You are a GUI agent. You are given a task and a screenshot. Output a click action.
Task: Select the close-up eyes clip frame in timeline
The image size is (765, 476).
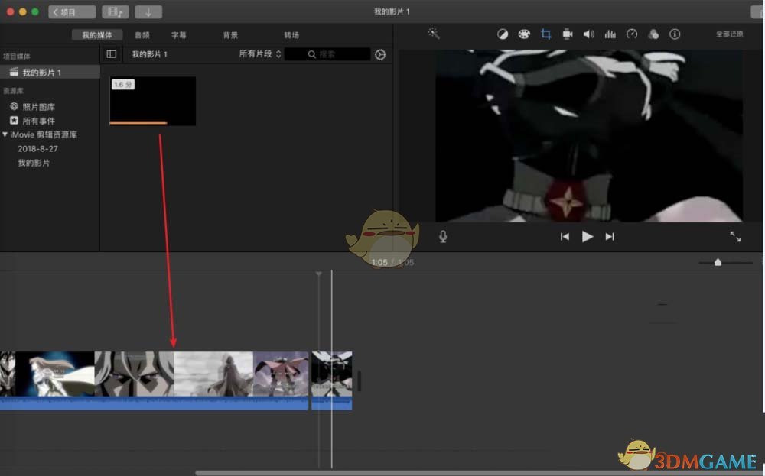pyautogui.click(x=134, y=374)
